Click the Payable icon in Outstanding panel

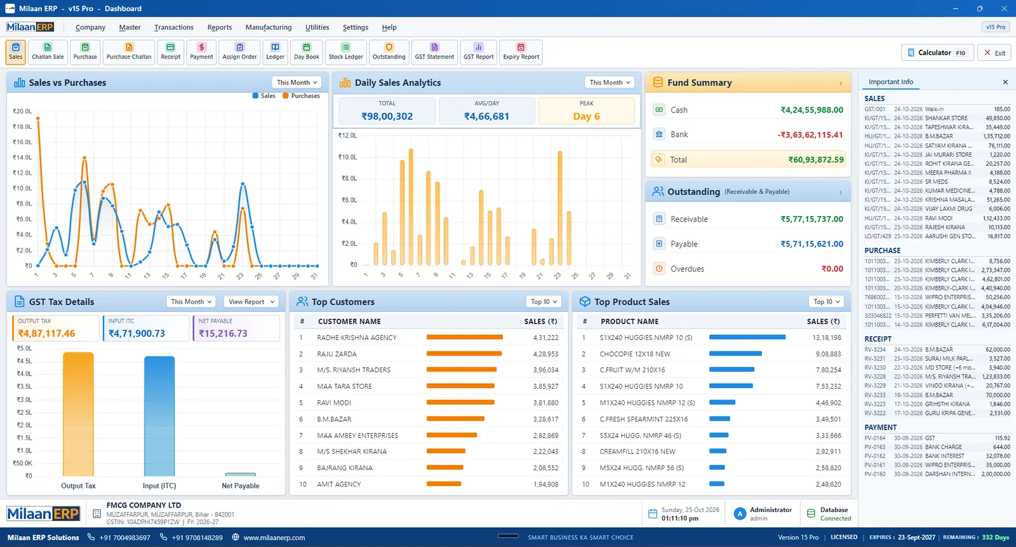coord(659,244)
